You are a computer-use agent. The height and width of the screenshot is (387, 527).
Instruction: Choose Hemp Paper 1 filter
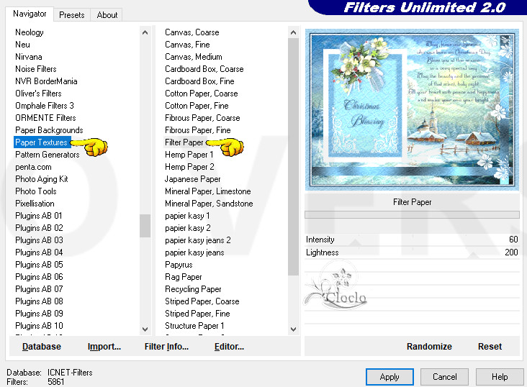click(189, 155)
